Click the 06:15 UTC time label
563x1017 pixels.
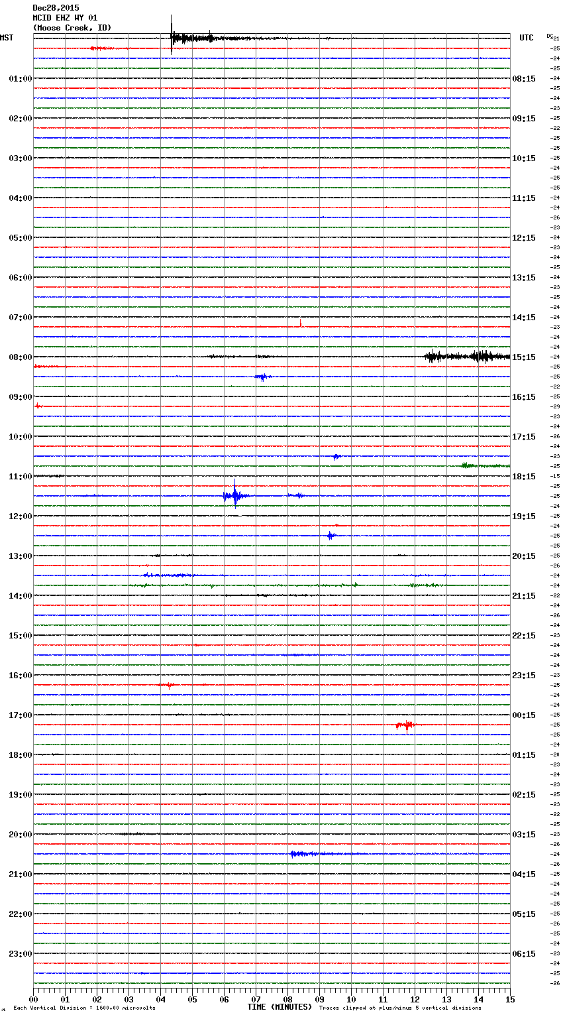[524, 953]
